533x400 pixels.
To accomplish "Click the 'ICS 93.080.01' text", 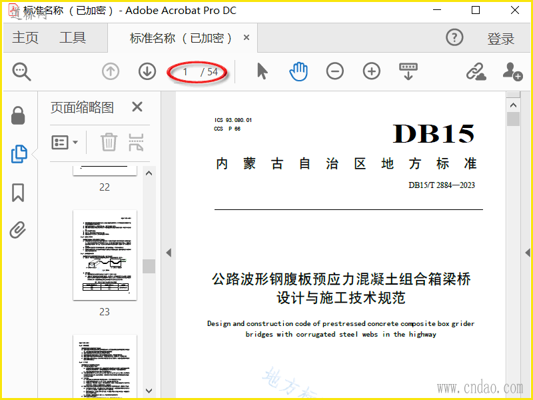I will [233, 120].
